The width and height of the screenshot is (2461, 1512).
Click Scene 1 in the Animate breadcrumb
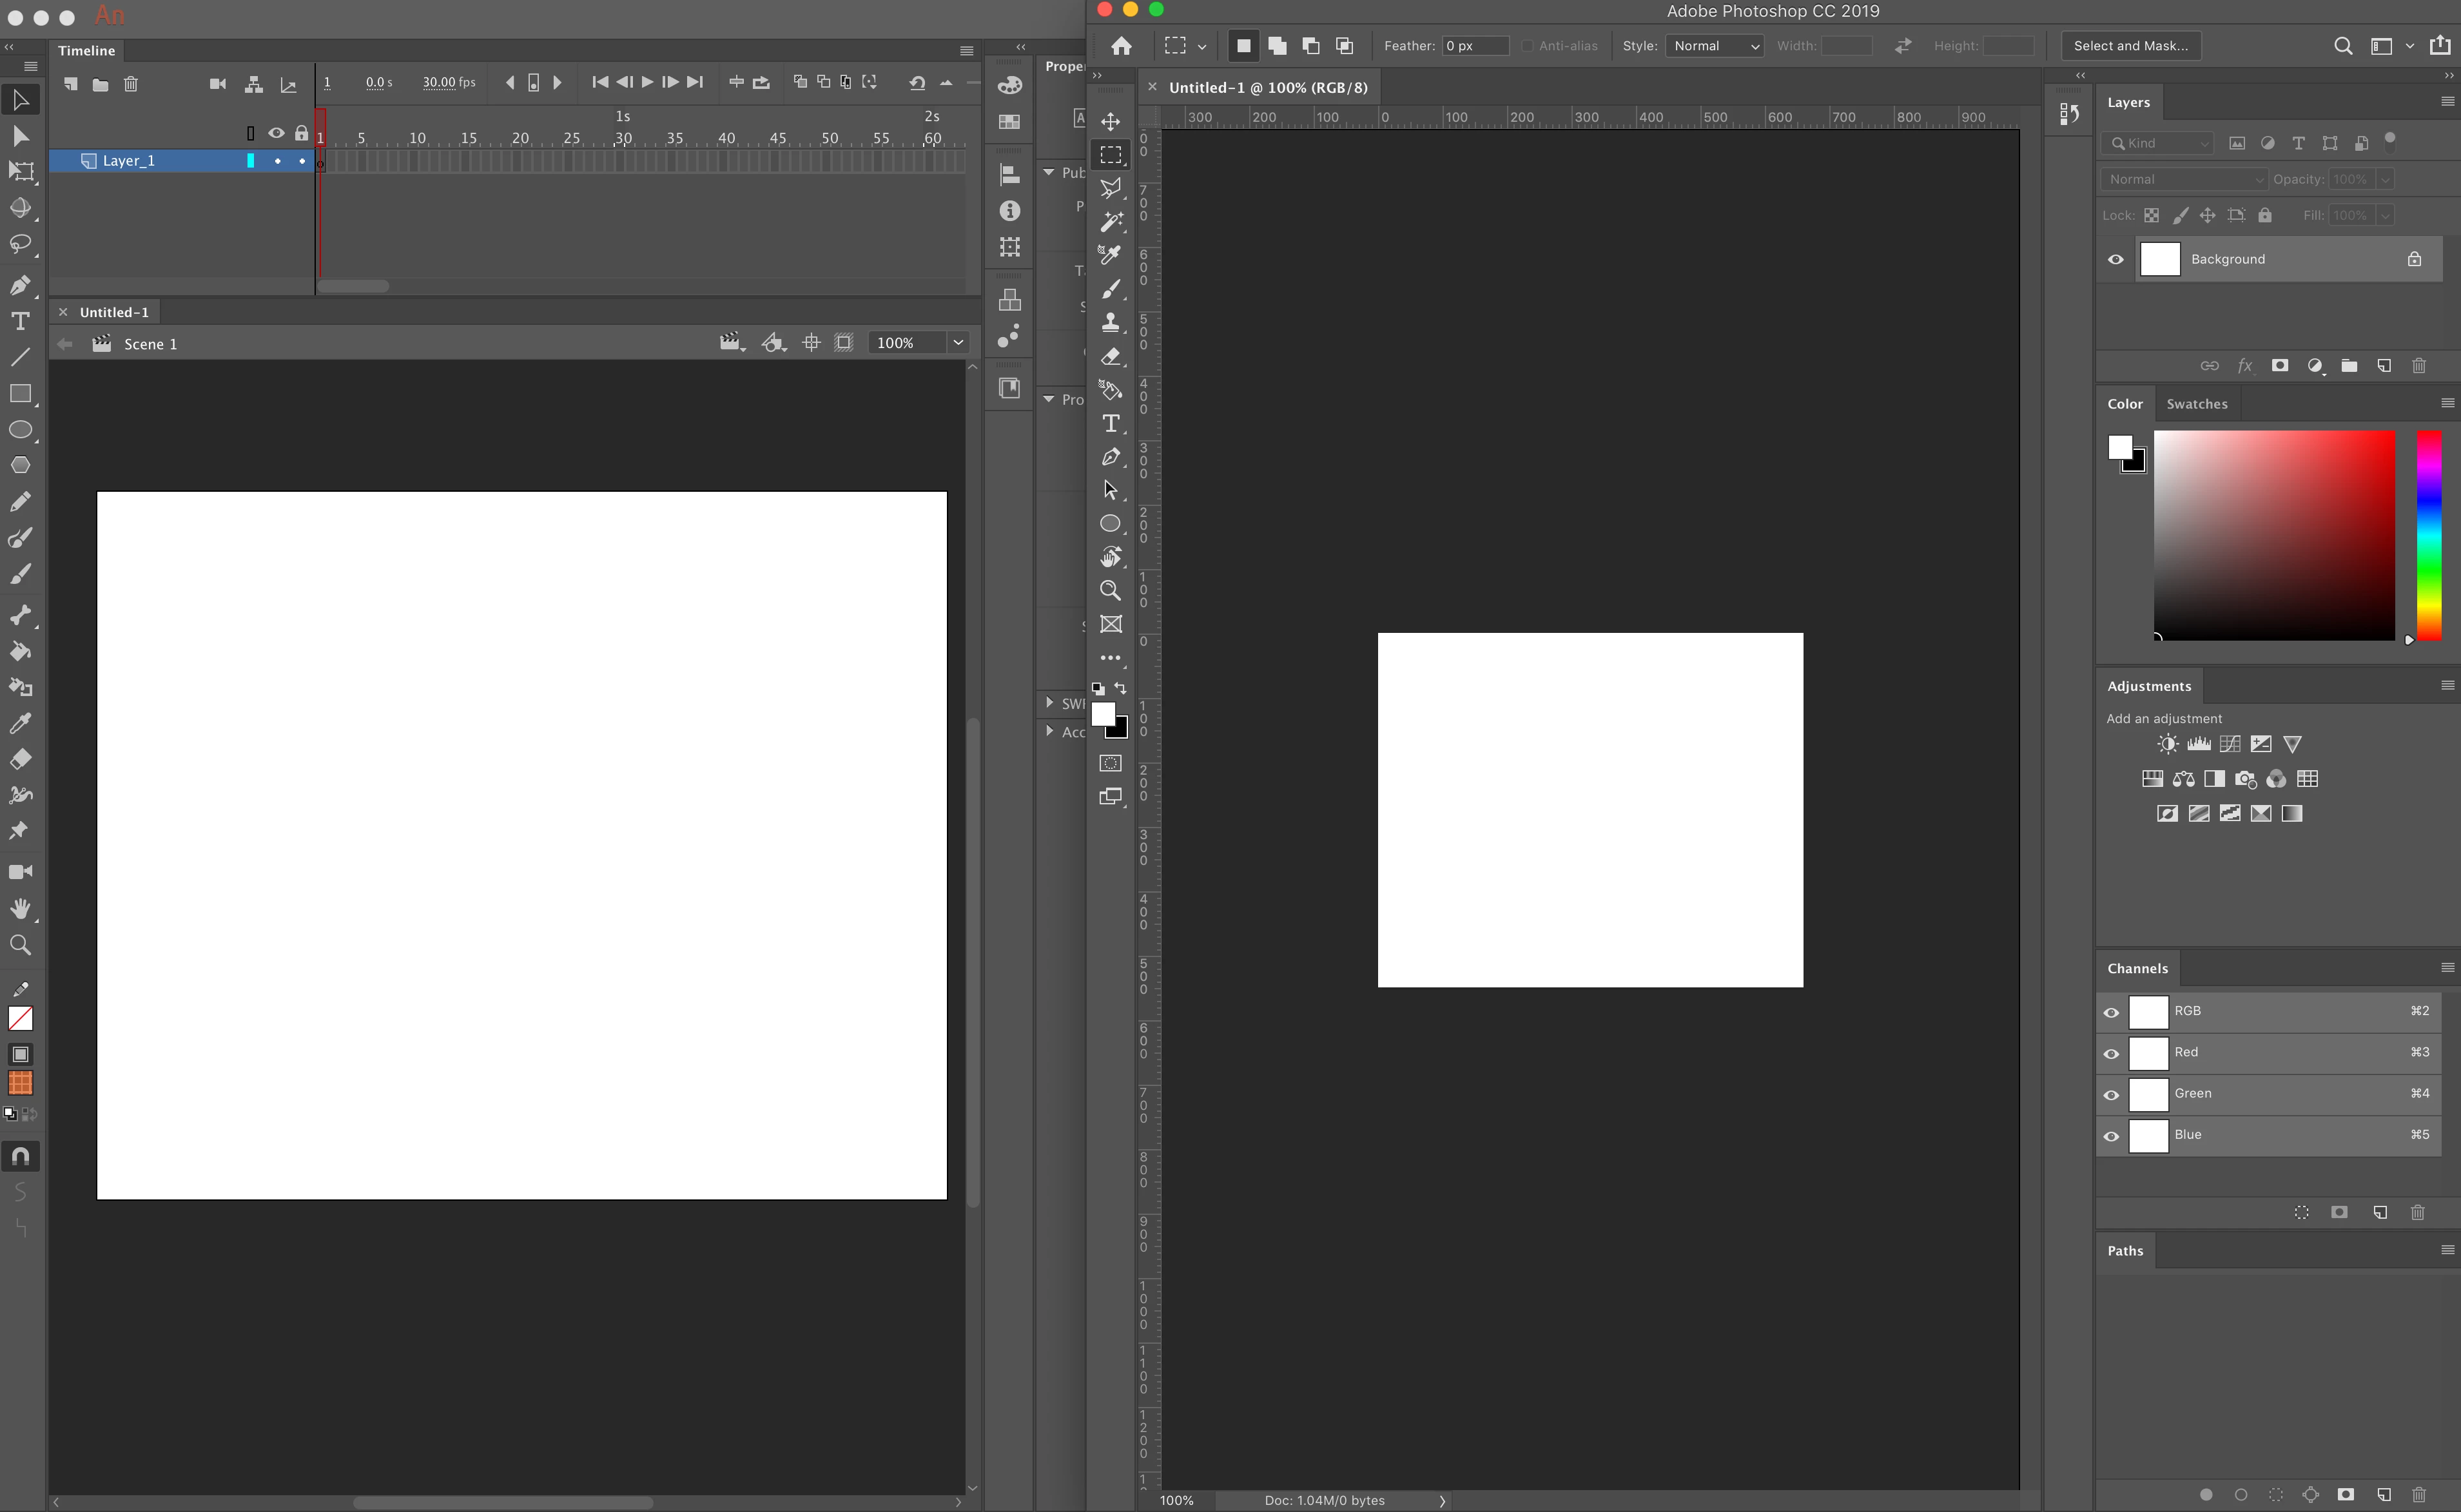coord(150,344)
